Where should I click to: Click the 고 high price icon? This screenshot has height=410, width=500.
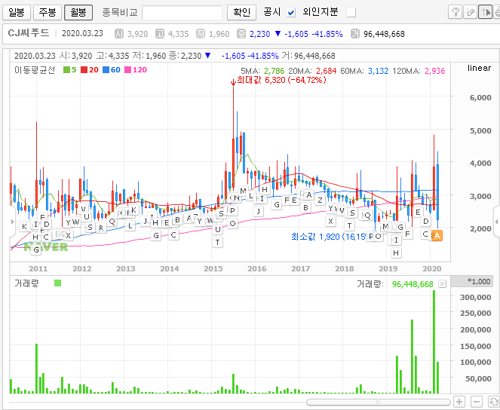click(x=159, y=34)
